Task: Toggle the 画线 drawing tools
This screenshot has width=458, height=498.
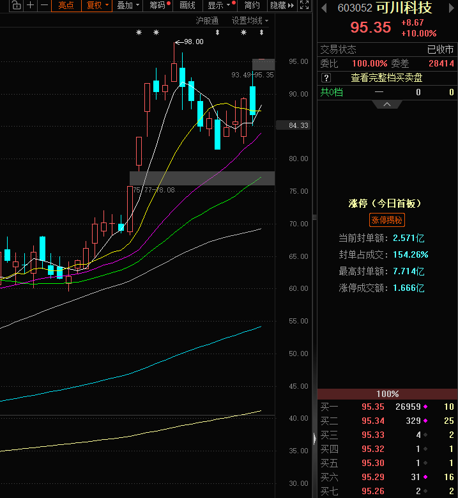Action: pyautogui.click(x=187, y=5)
